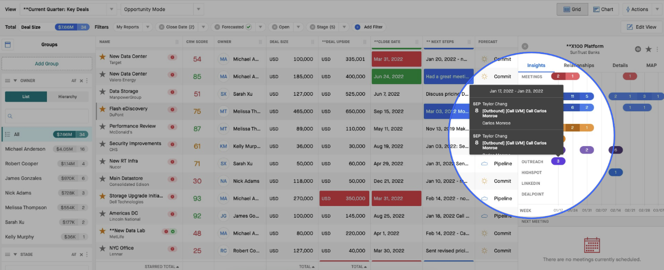This screenshot has height=270, width=664.
Task: Remove the Owner group with X
Action: (81, 81)
